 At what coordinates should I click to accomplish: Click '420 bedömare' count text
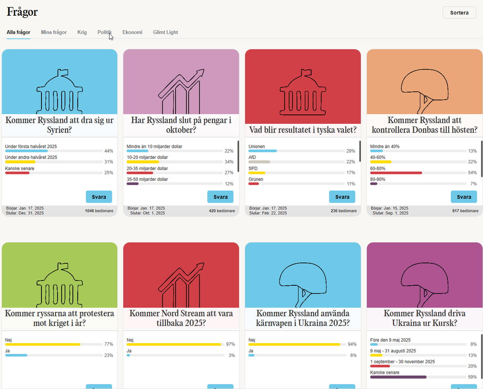[x=222, y=211]
